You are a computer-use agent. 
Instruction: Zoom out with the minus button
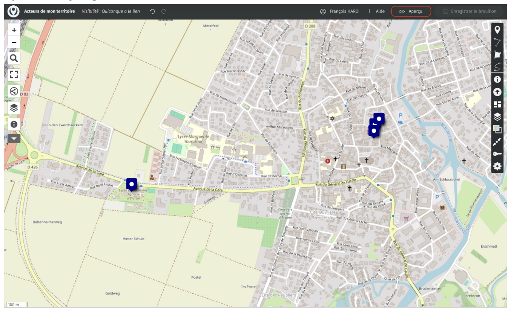click(14, 43)
